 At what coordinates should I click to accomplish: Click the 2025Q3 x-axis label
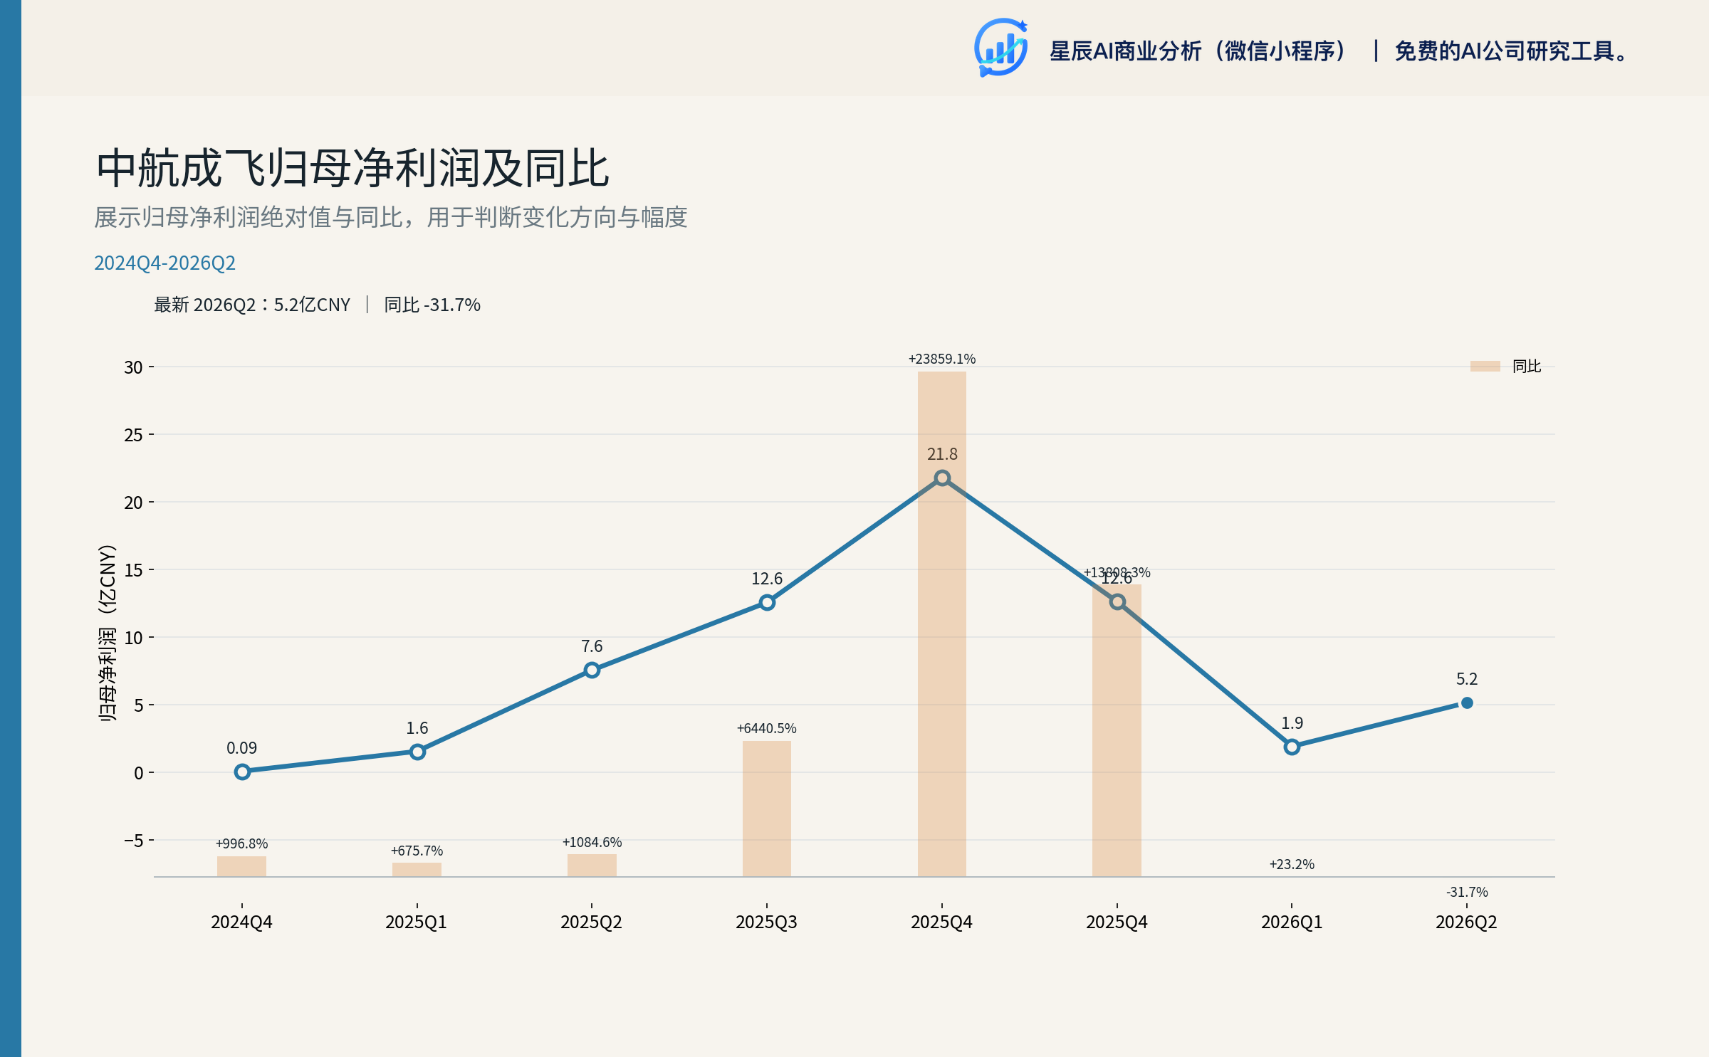coord(767,922)
